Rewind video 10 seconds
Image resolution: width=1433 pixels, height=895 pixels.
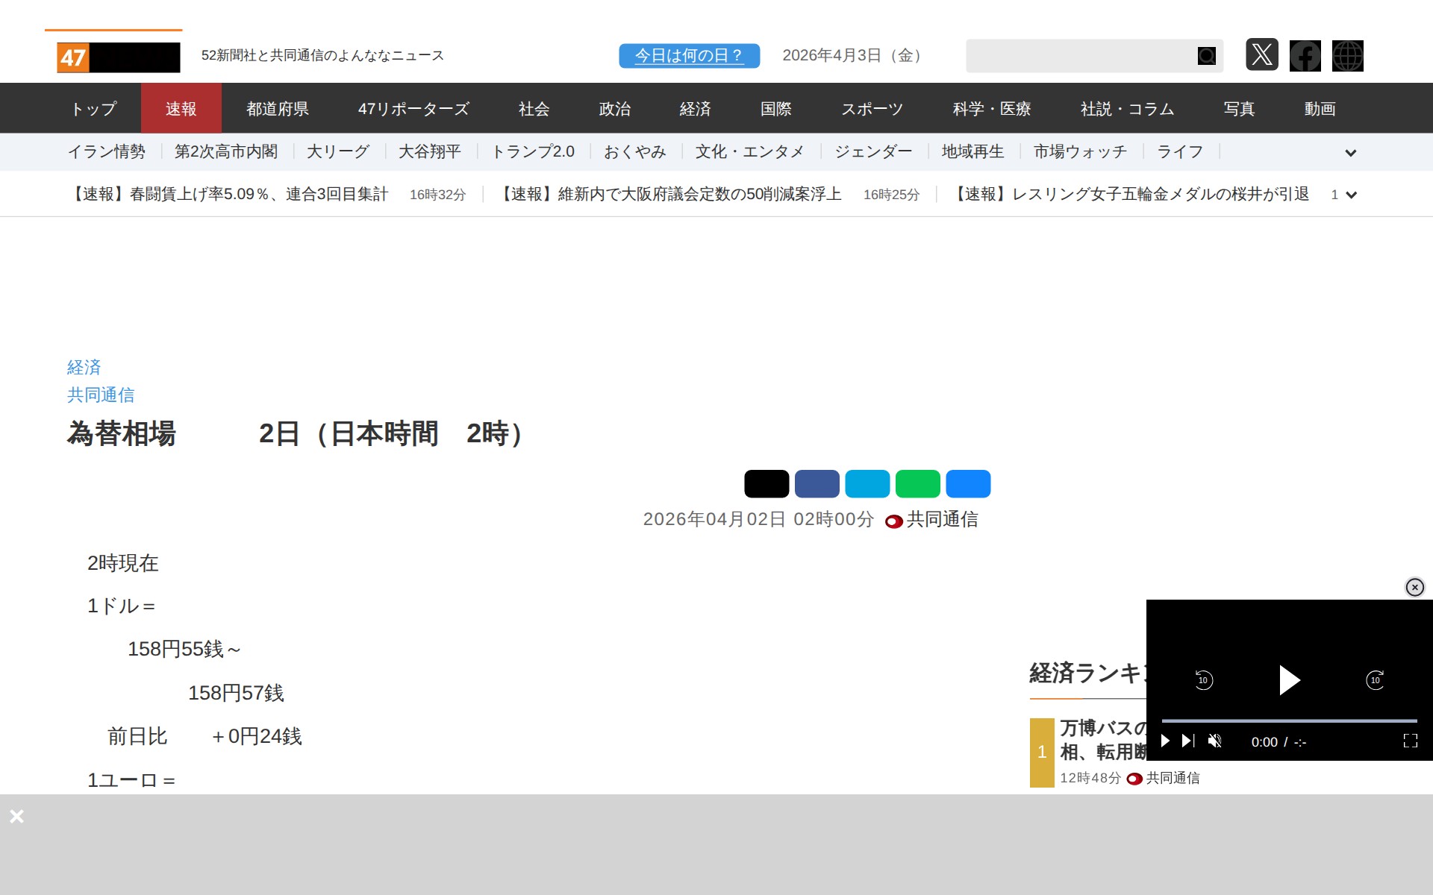coord(1203,679)
